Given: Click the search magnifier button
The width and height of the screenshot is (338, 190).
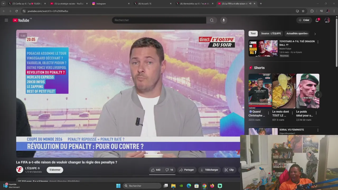Looking at the screenshot, I should click(x=212, y=20).
